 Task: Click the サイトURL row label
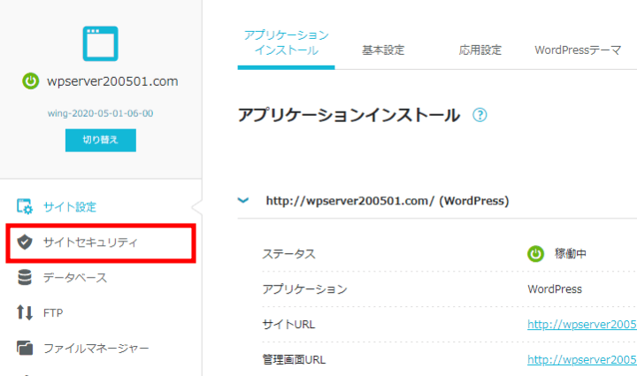pyautogui.click(x=288, y=325)
